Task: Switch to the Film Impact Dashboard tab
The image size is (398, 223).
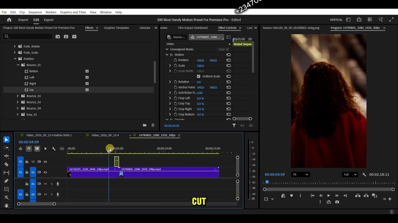Action: pyautogui.click(x=193, y=28)
